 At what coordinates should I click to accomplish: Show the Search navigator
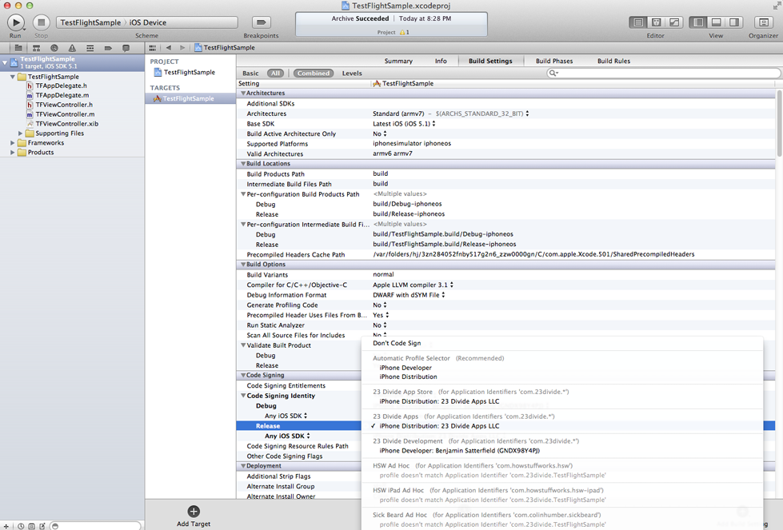click(x=54, y=48)
